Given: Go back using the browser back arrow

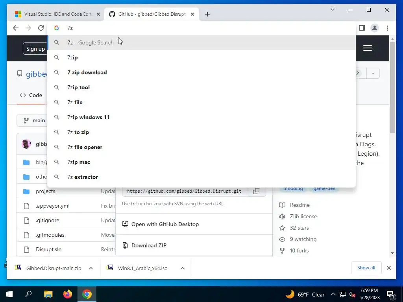Looking at the screenshot, I should tap(16, 28).
